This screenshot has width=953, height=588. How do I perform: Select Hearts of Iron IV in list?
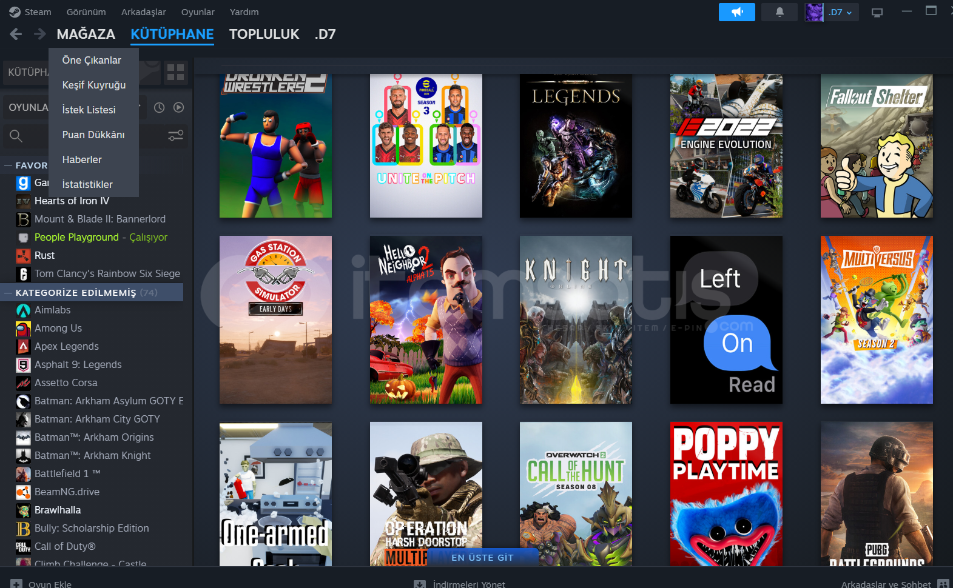pyautogui.click(x=72, y=201)
